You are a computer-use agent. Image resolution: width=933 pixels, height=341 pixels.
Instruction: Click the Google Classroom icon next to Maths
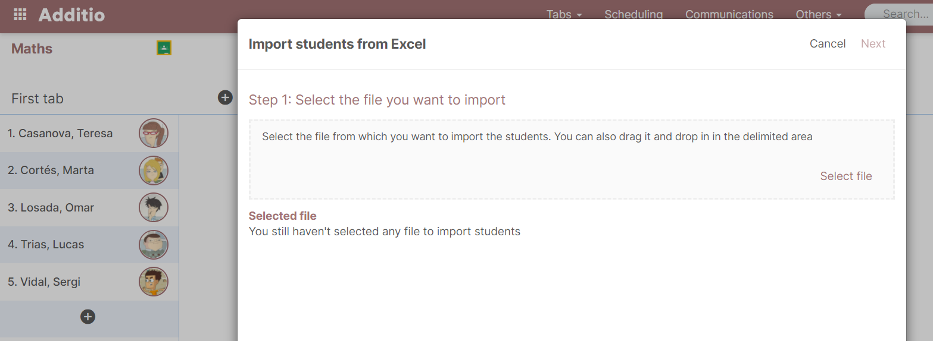tap(164, 48)
